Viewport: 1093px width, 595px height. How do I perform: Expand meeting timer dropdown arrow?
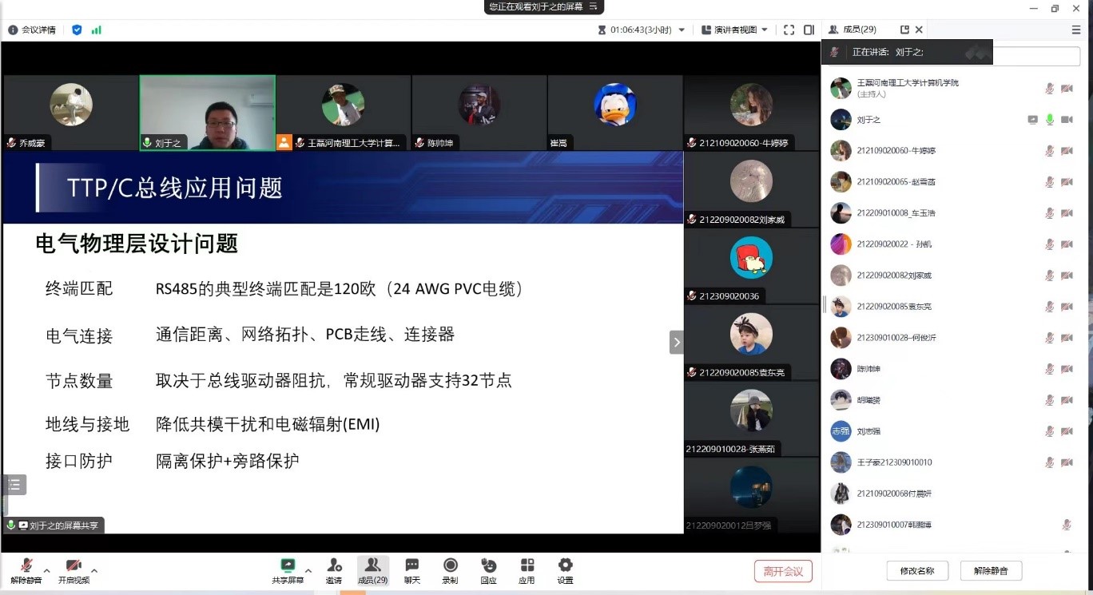[682, 30]
